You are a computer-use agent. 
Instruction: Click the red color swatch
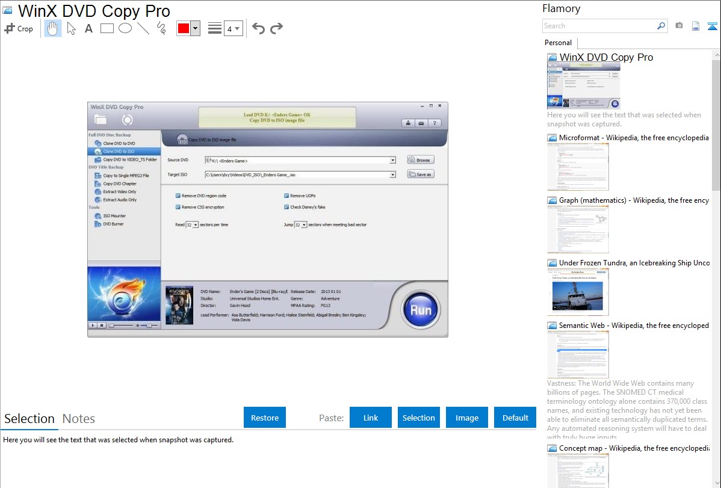pyautogui.click(x=184, y=28)
